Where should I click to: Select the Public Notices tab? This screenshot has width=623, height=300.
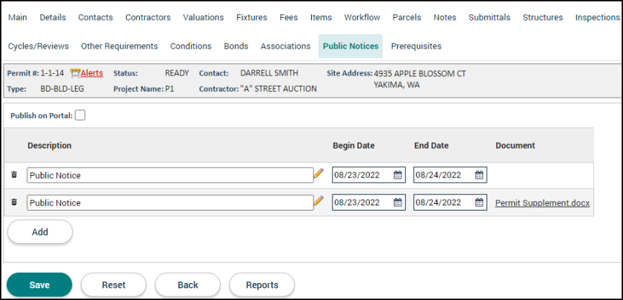(350, 46)
